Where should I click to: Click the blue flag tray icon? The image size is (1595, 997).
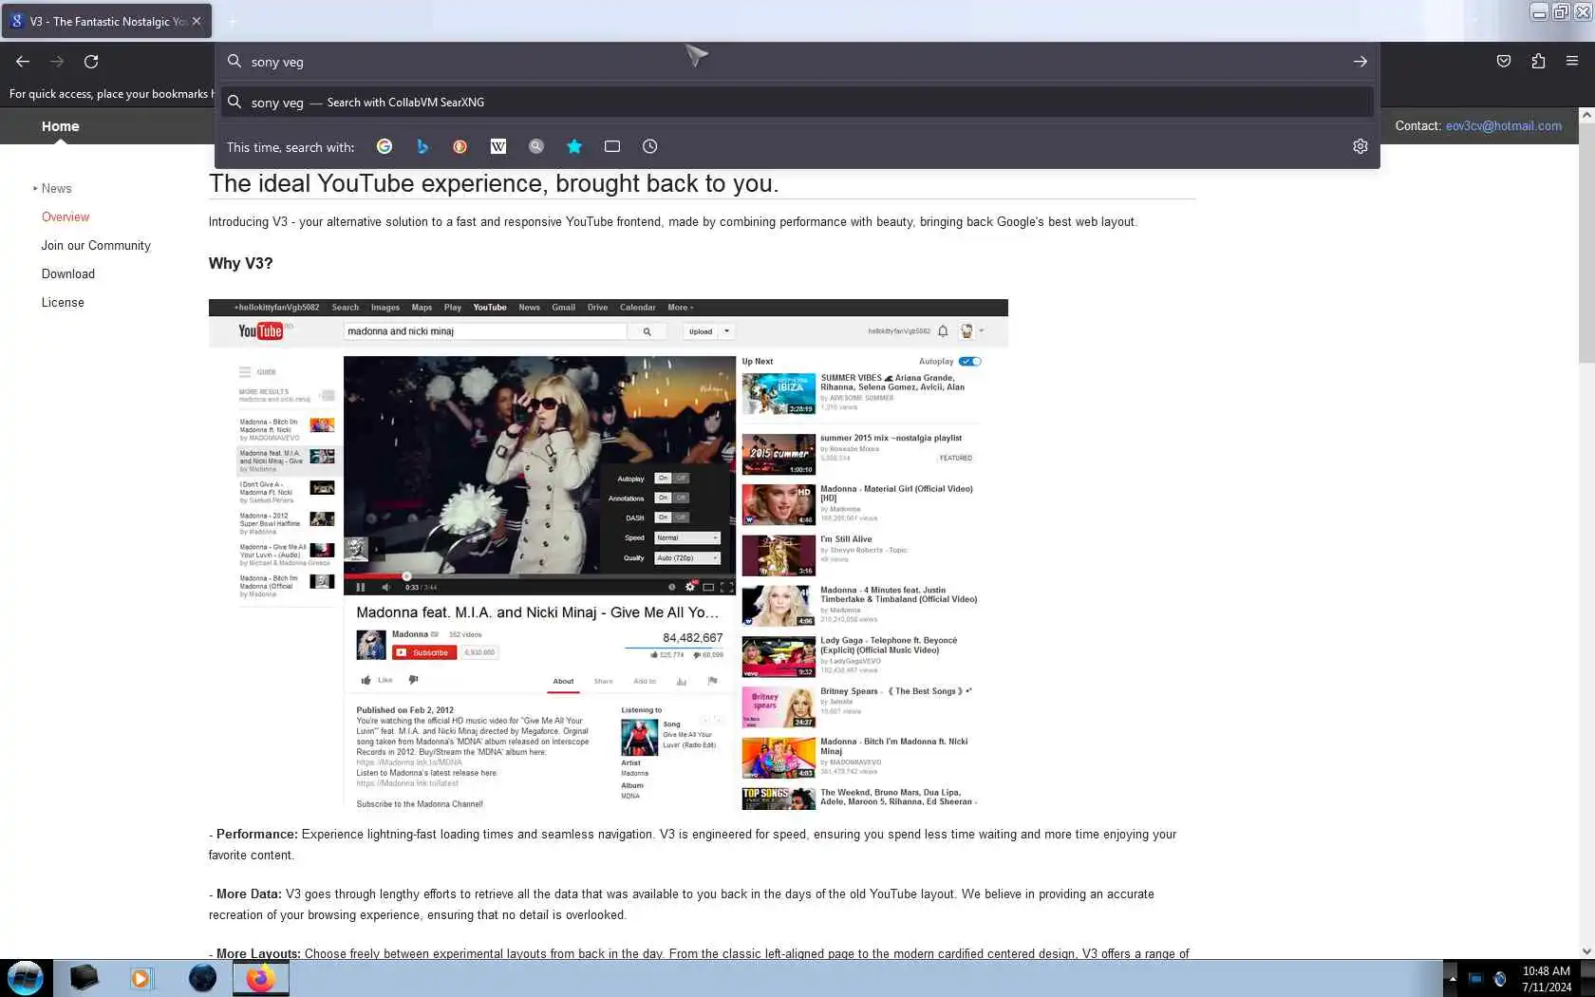point(1475,979)
